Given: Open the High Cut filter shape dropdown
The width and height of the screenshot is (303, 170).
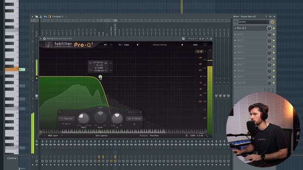Looking at the screenshot, I should pos(66,119).
